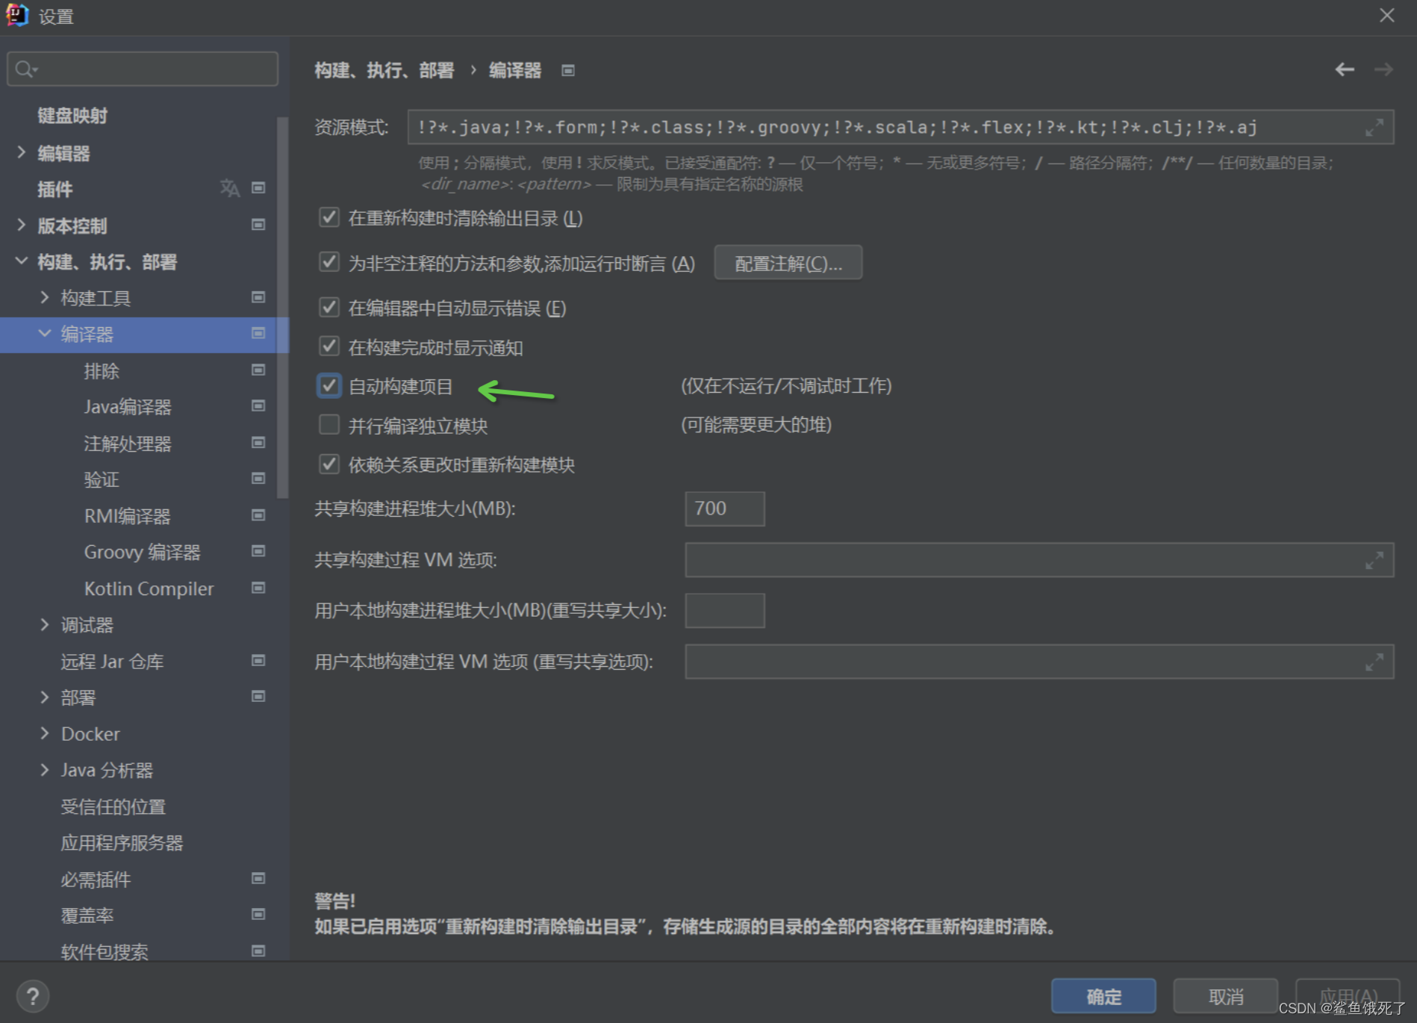Select 应用程序服务器 in tree
This screenshot has width=1417, height=1023.
point(122,843)
